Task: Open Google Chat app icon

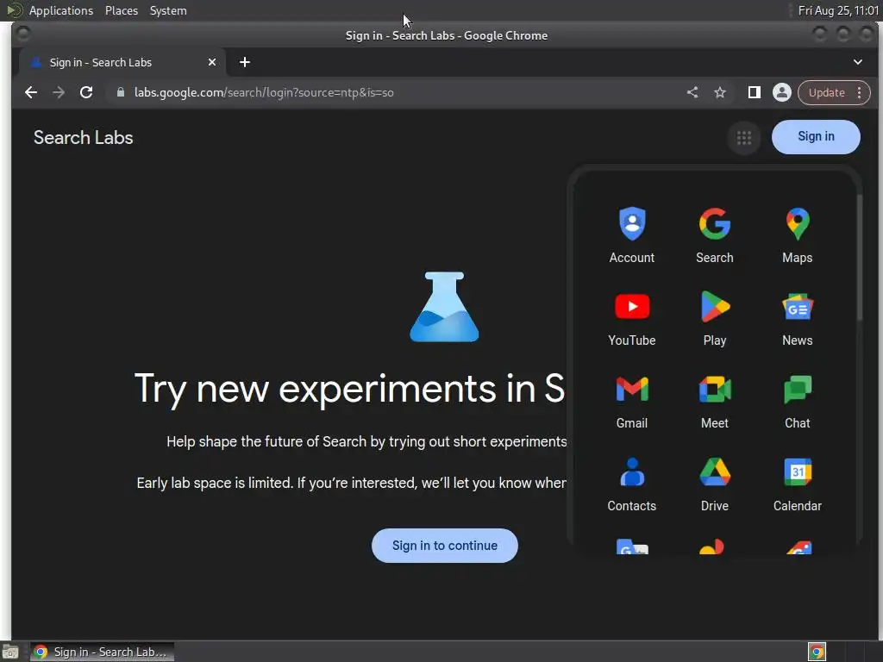Action: coord(798,401)
